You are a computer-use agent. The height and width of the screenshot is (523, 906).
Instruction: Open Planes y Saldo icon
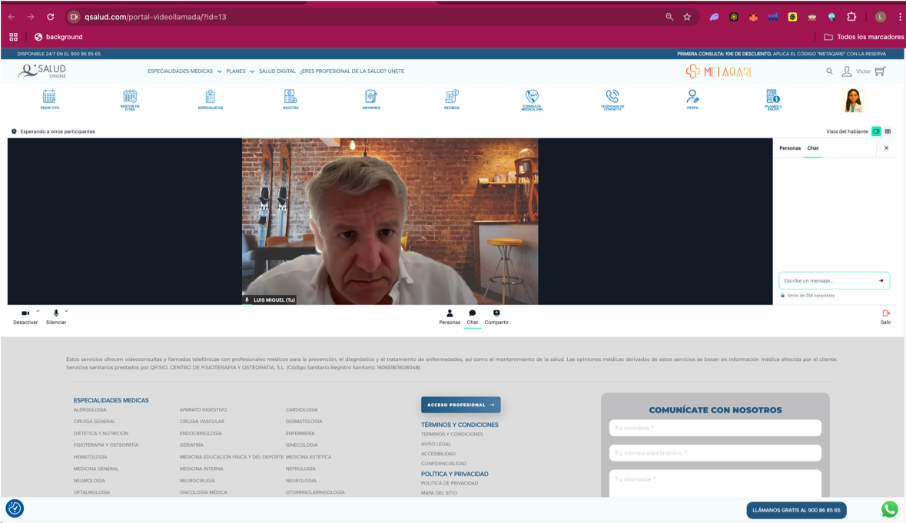coord(773,99)
